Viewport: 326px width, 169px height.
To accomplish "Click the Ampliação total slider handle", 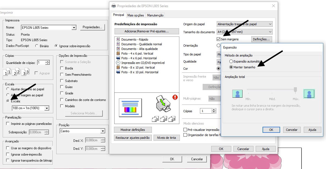I will tap(295, 90).
